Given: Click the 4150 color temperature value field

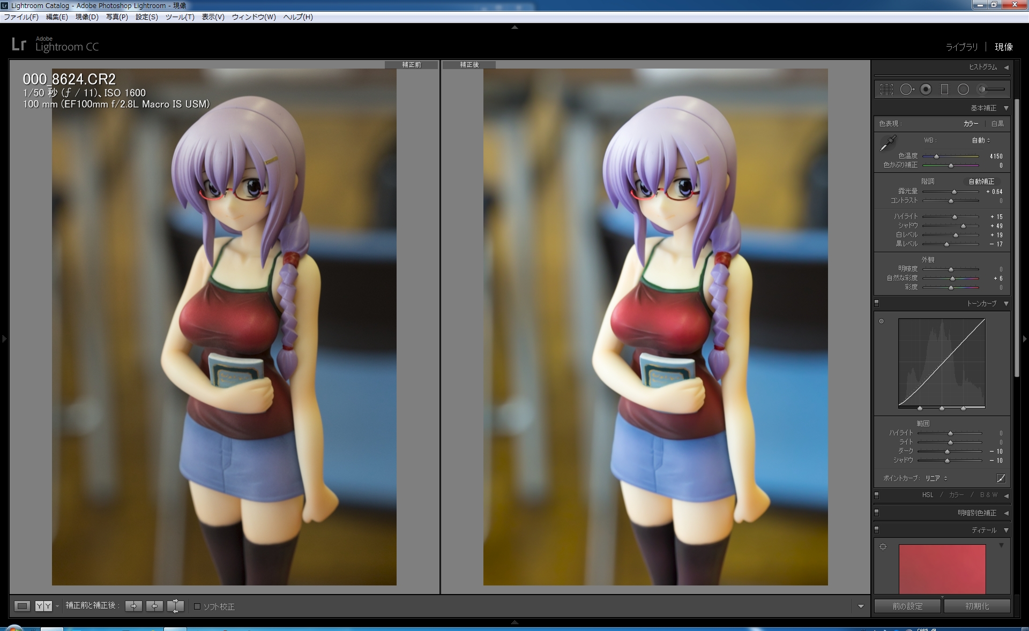Looking at the screenshot, I should tap(996, 156).
